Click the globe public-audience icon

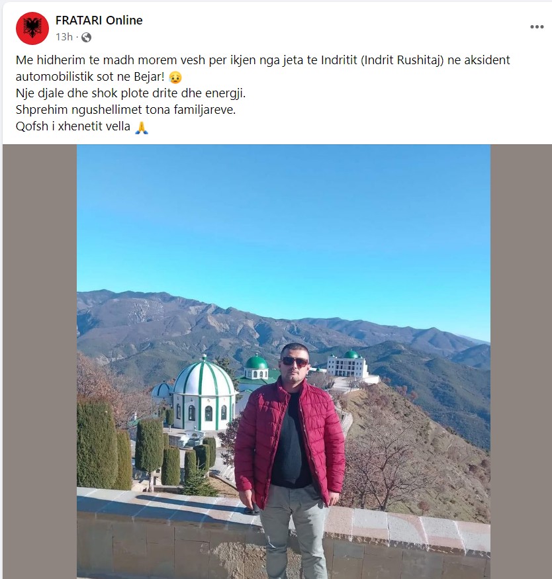click(x=87, y=37)
